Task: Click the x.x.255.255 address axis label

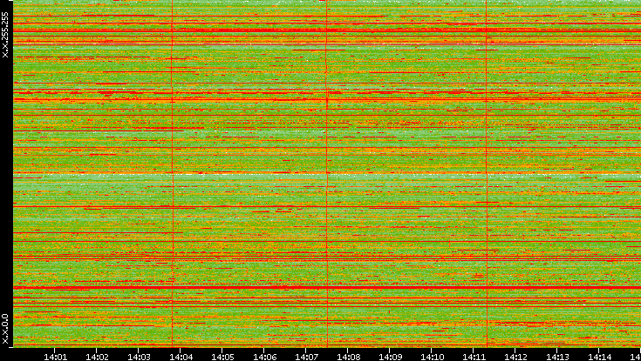Action: [x=5, y=35]
